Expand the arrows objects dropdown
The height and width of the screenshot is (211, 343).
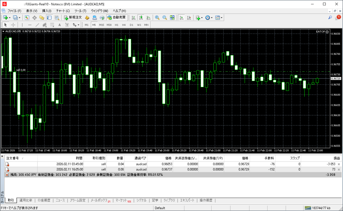click(78, 25)
